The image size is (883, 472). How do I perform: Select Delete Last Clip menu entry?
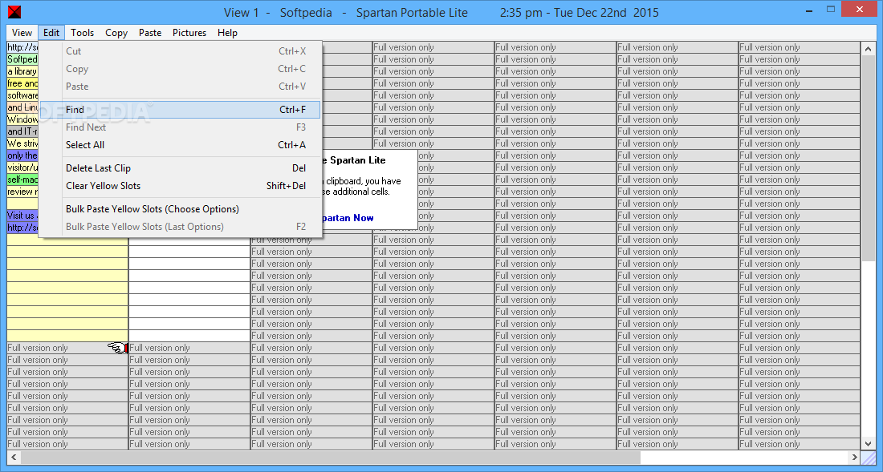coord(180,168)
